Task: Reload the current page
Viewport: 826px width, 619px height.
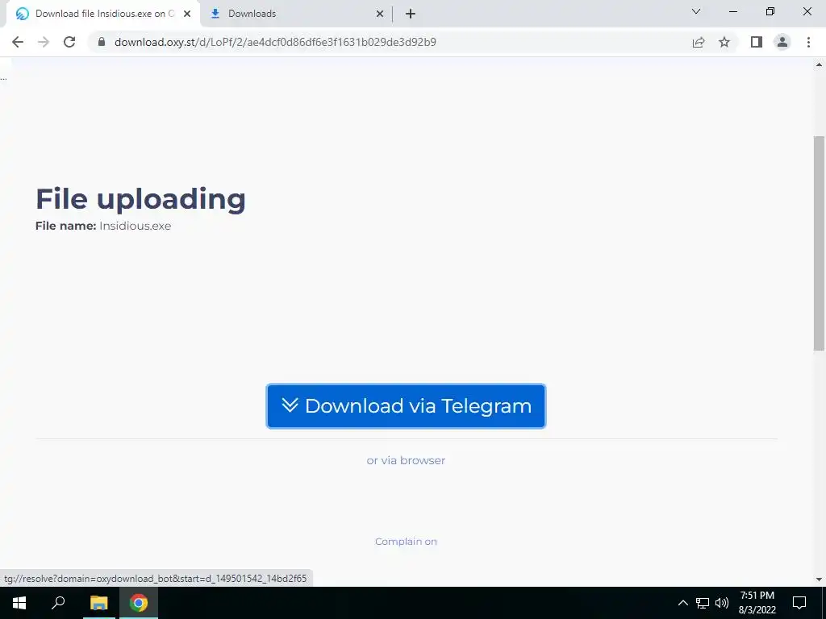Action: pos(69,42)
